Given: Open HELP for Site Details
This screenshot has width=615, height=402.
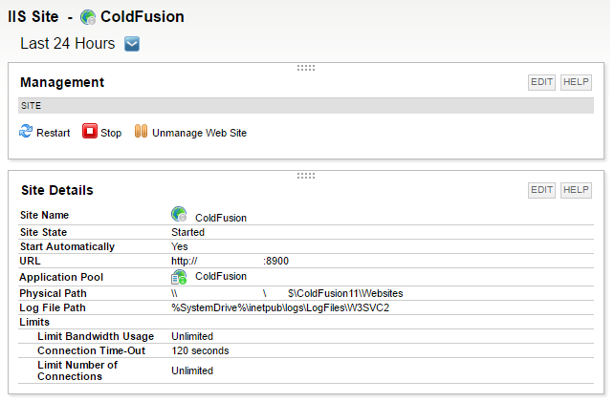Looking at the screenshot, I should click(x=576, y=190).
